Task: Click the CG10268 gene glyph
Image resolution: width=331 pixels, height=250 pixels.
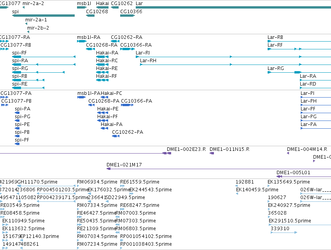Action: pos(90,16)
